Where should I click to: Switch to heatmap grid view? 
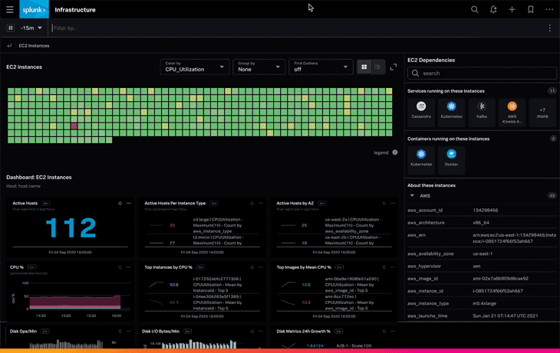(364, 67)
